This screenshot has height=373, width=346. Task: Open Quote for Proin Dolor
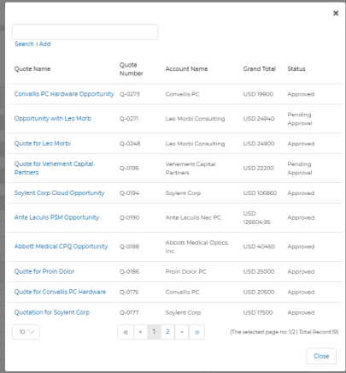pyautogui.click(x=44, y=271)
